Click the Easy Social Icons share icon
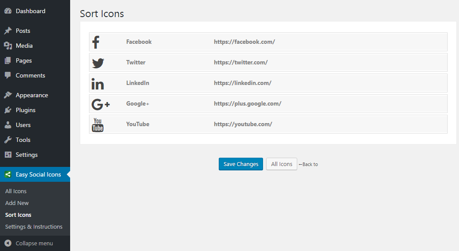459x251 pixels. click(8, 174)
